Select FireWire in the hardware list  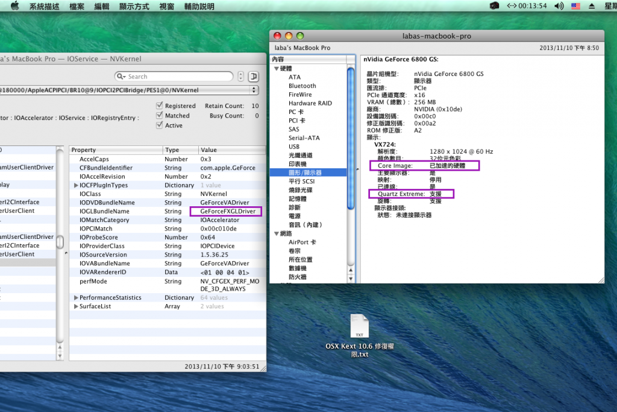click(x=300, y=95)
